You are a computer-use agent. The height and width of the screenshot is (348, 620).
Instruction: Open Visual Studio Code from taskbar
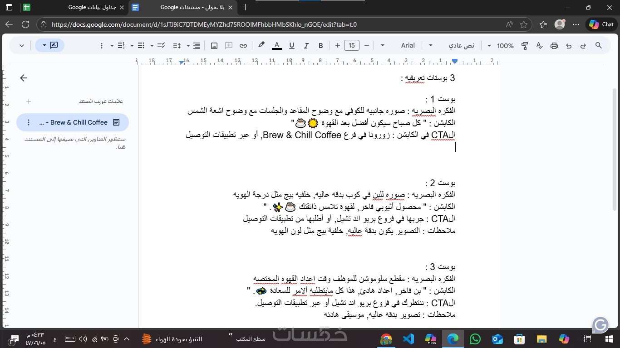point(408,338)
